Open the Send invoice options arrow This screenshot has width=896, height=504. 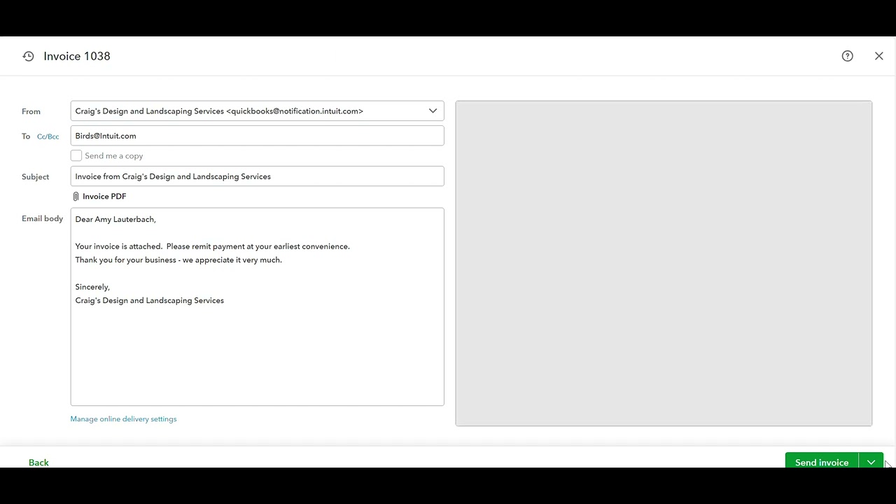(871, 462)
